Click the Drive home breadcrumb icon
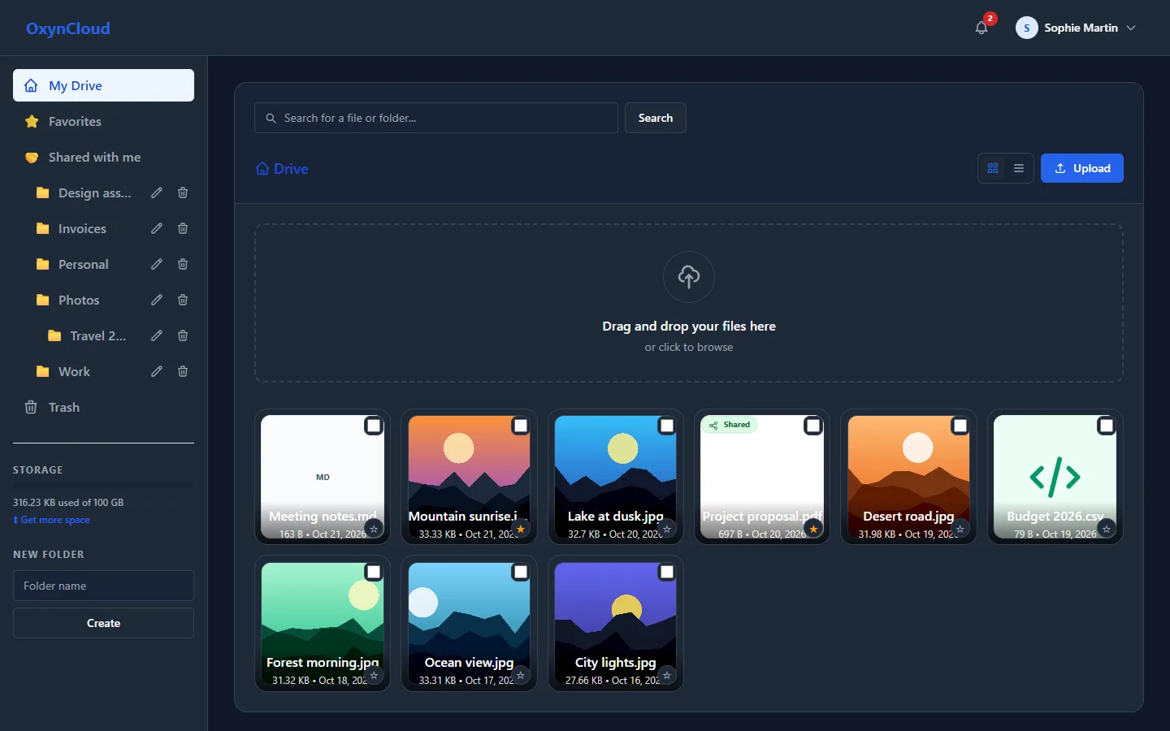Screen dimensions: 1170x731 tap(262, 169)
